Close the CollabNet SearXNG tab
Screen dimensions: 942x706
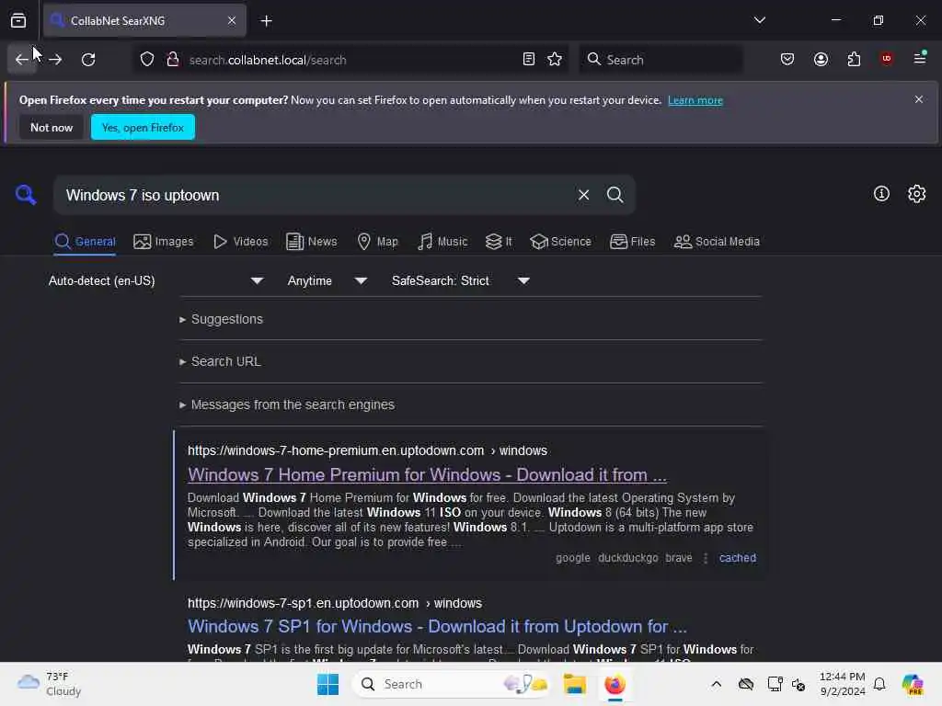pyautogui.click(x=232, y=21)
